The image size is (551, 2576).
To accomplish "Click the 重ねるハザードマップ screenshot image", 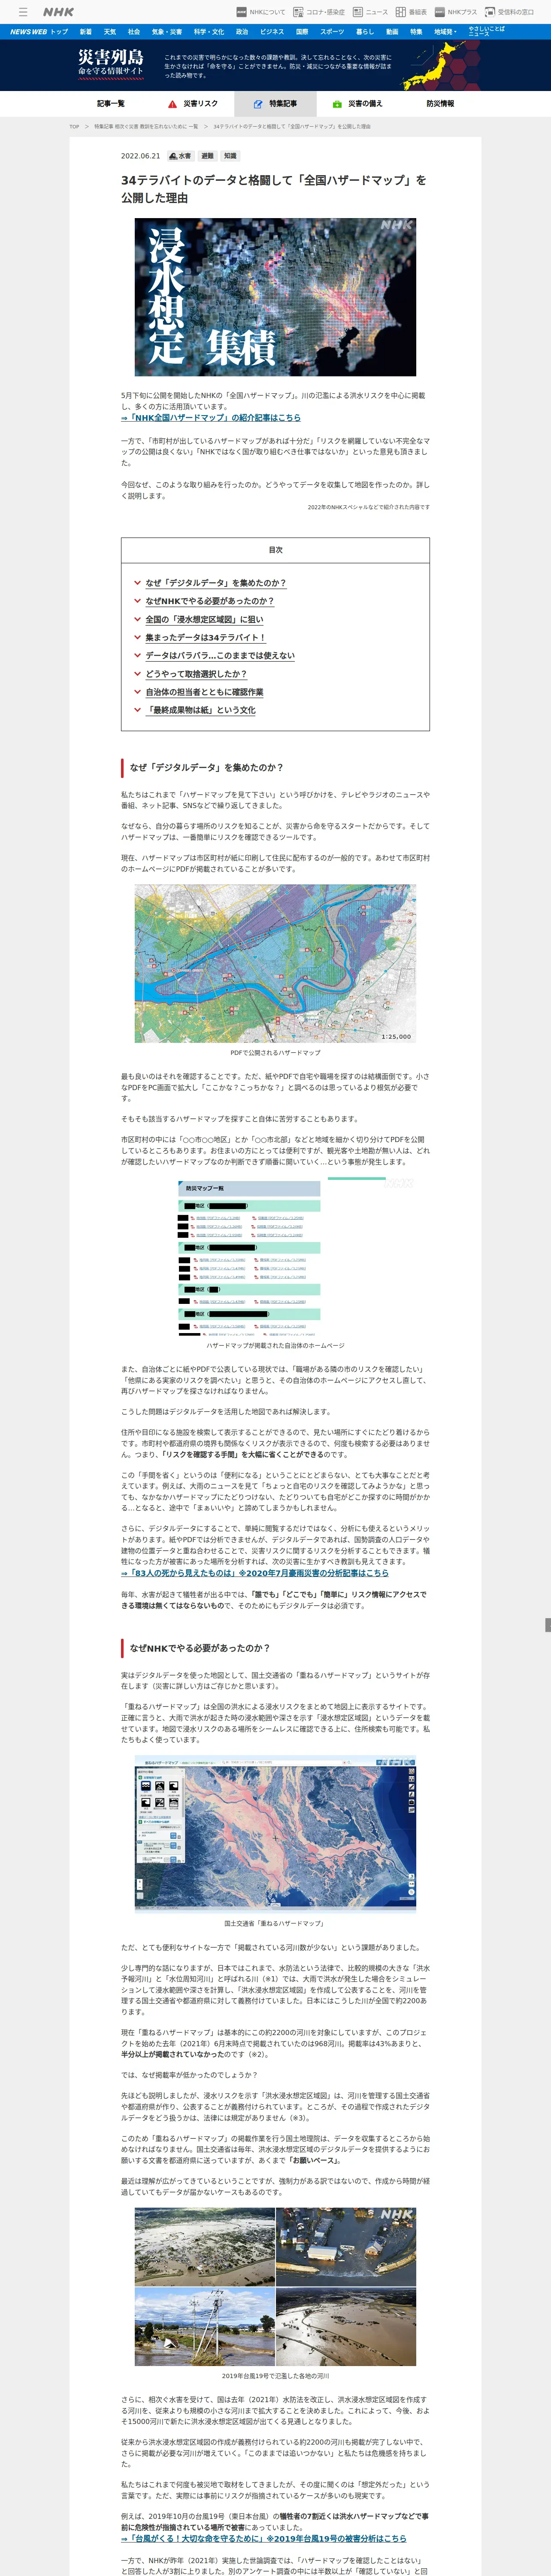I will pyautogui.click(x=275, y=1834).
